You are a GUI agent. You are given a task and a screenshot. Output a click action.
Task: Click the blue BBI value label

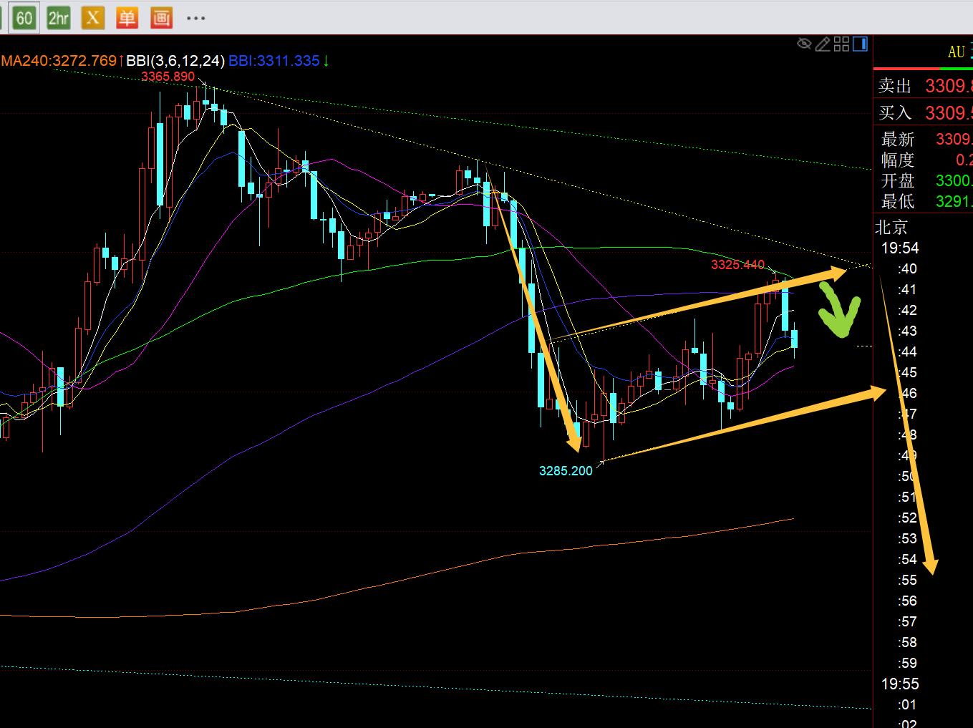click(273, 61)
